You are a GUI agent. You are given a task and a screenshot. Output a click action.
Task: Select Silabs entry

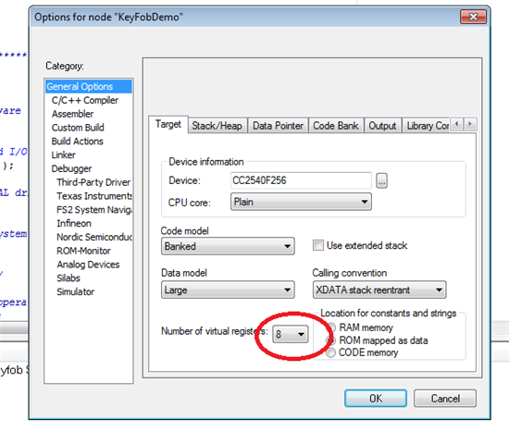pos(68,278)
